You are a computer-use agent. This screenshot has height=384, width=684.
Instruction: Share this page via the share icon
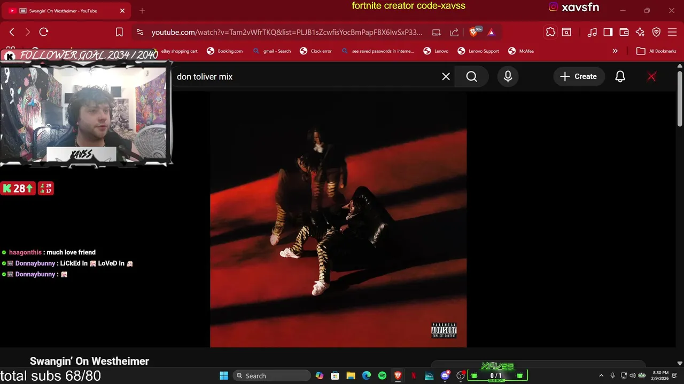[x=454, y=33]
